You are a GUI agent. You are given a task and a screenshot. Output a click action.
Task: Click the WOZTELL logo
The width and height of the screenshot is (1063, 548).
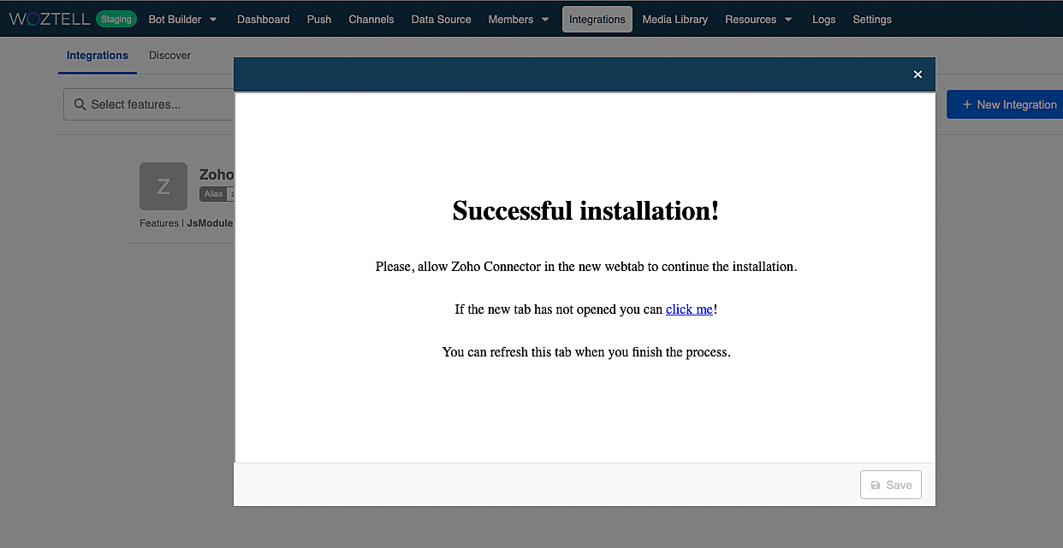[50, 19]
